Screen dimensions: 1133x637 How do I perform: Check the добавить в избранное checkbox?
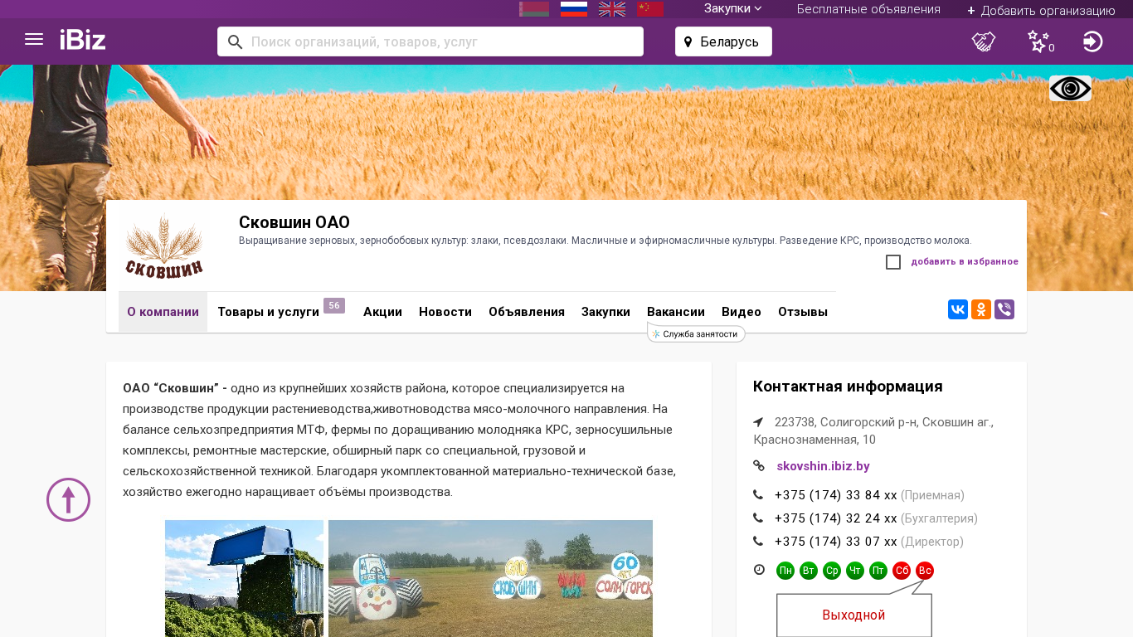(893, 262)
